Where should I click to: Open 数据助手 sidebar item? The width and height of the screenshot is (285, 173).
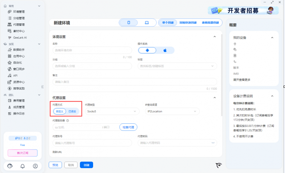tap(19, 50)
